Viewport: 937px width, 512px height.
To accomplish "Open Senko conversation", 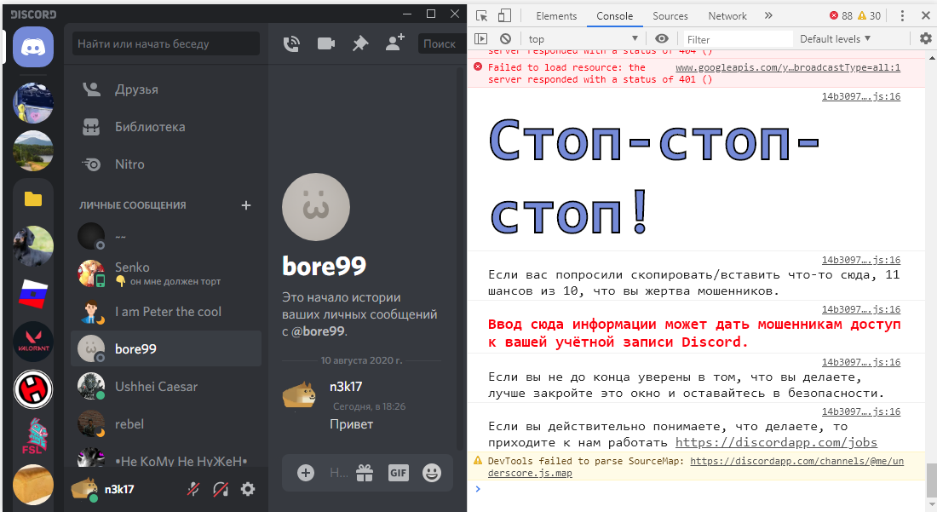I will [165, 273].
